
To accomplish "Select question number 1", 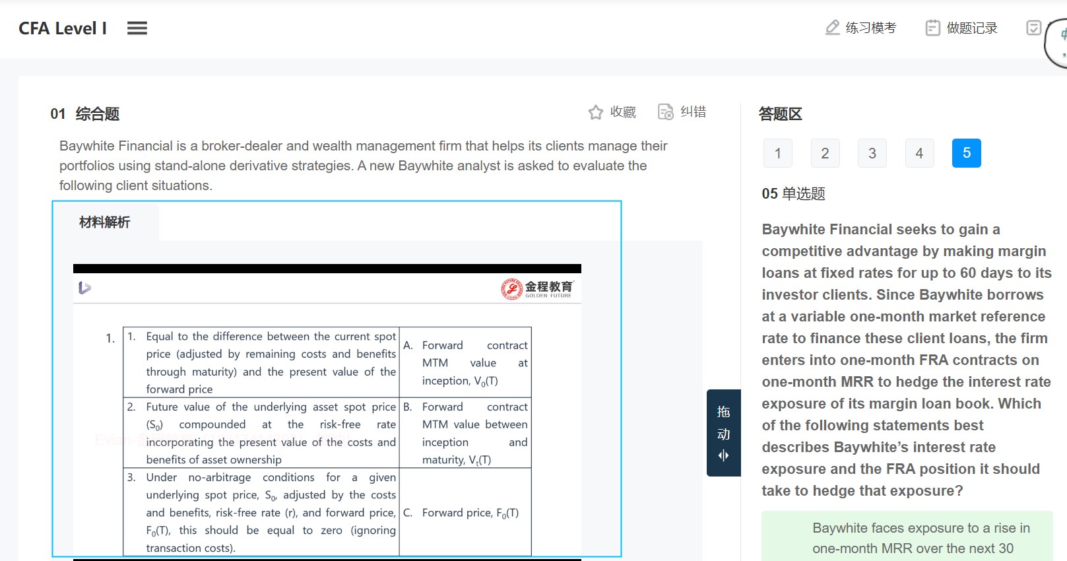I will tap(778, 153).
